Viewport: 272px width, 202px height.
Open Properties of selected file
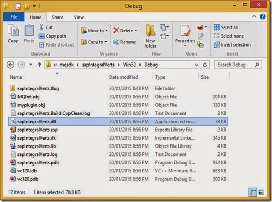(185, 34)
